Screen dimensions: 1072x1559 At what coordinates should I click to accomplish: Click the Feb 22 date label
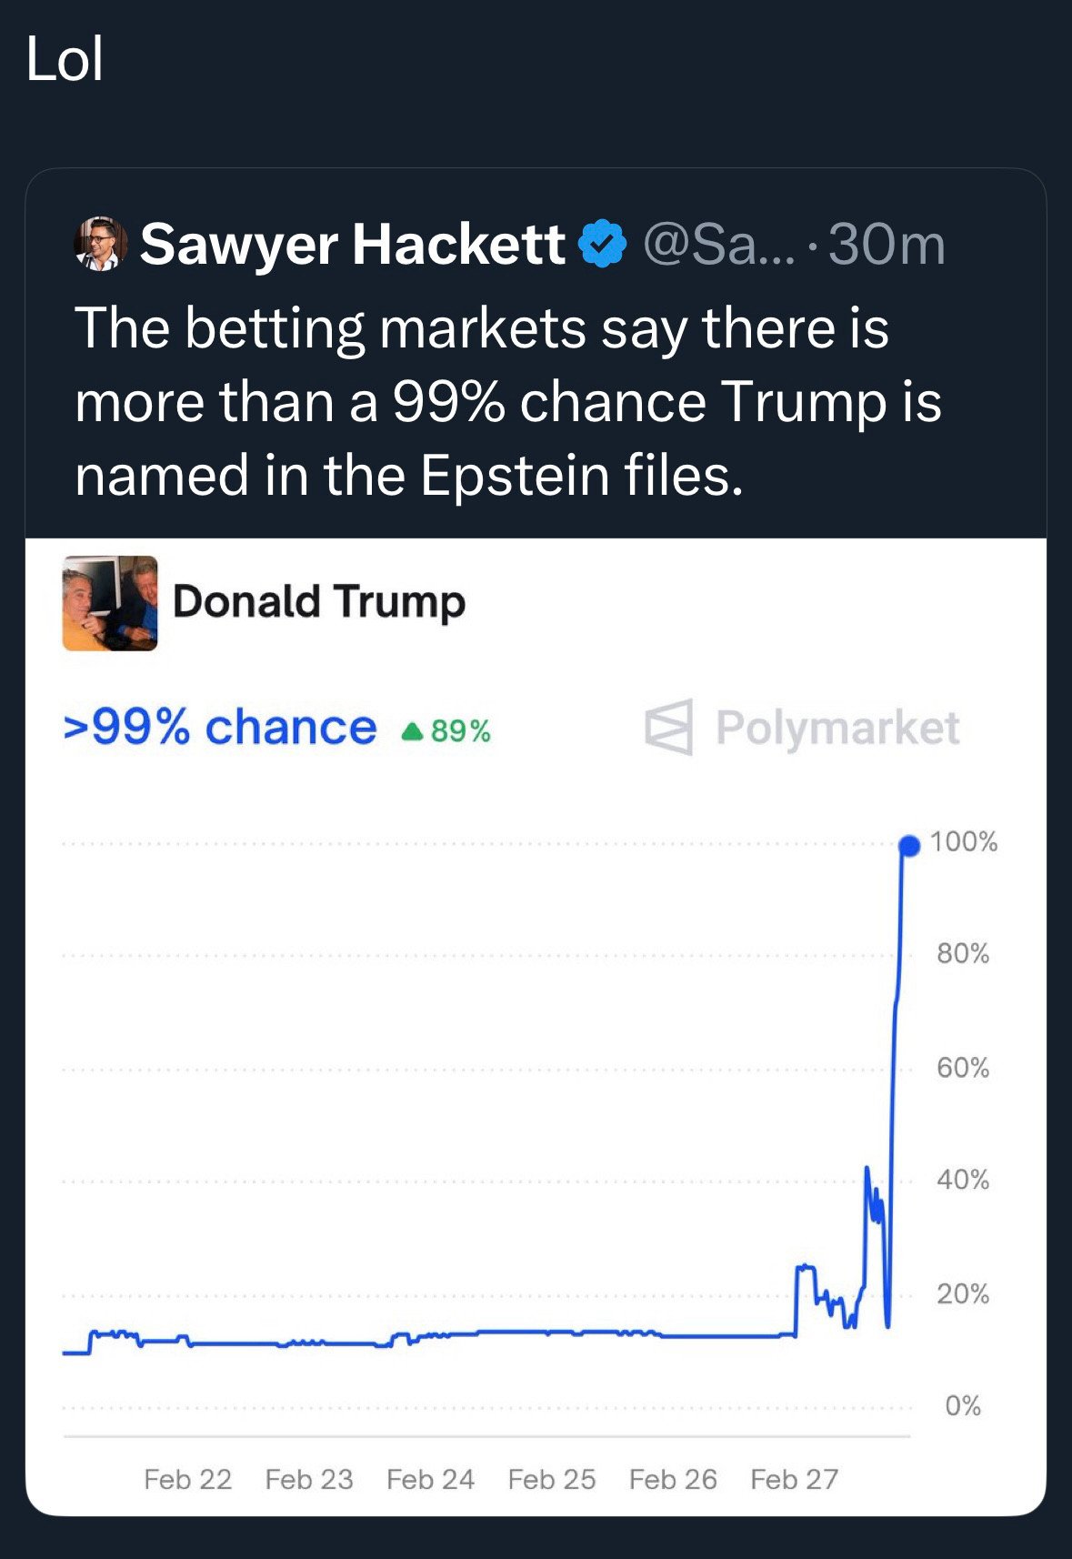187,1479
